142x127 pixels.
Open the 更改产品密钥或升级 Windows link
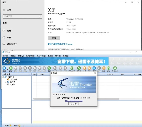(60, 44)
